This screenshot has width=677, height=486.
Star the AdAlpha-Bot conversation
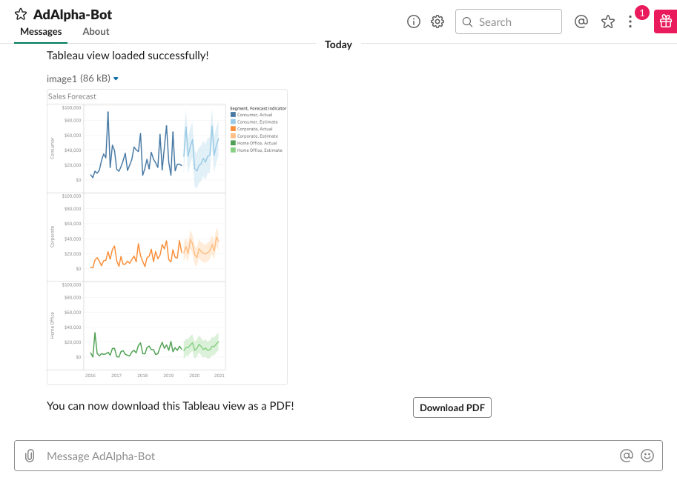pos(22,15)
